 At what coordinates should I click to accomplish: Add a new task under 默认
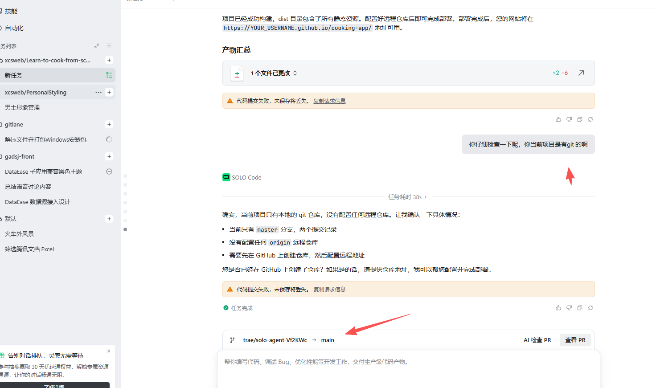pyautogui.click(x=109, y=219)
